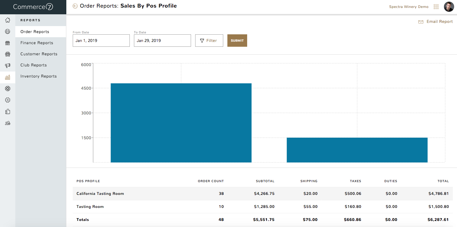Go back using the circular back arrow

[x=75, y=6]
